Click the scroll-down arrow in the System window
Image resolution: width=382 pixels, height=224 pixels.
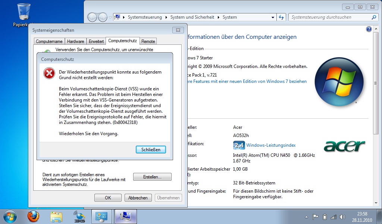click(376, 203)
